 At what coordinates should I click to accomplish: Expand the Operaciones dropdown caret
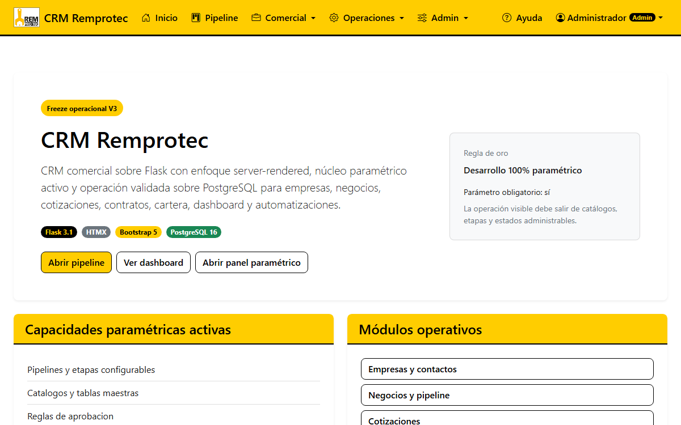(402, 18)
